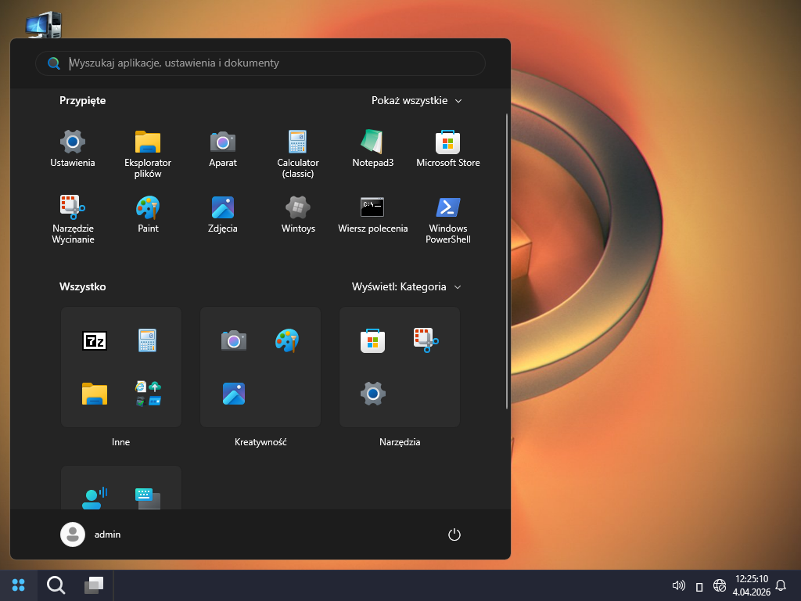Image resolution: width=801 pixels, height=601 pixels.
Task: Open Wiersz polecenia command prompt
Action: [372, 214]
